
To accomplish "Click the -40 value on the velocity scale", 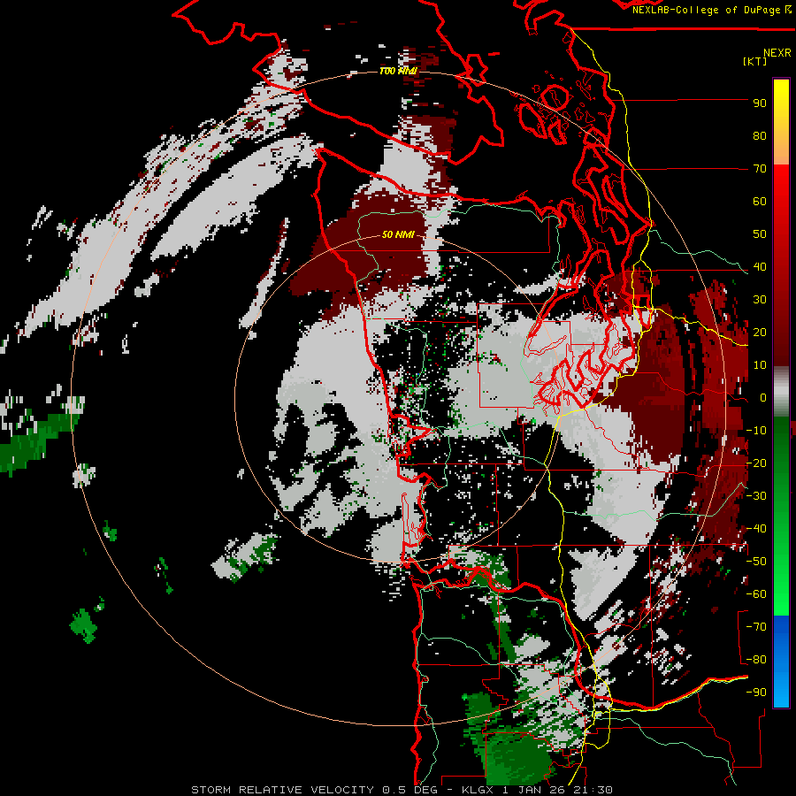I will 756,529.
